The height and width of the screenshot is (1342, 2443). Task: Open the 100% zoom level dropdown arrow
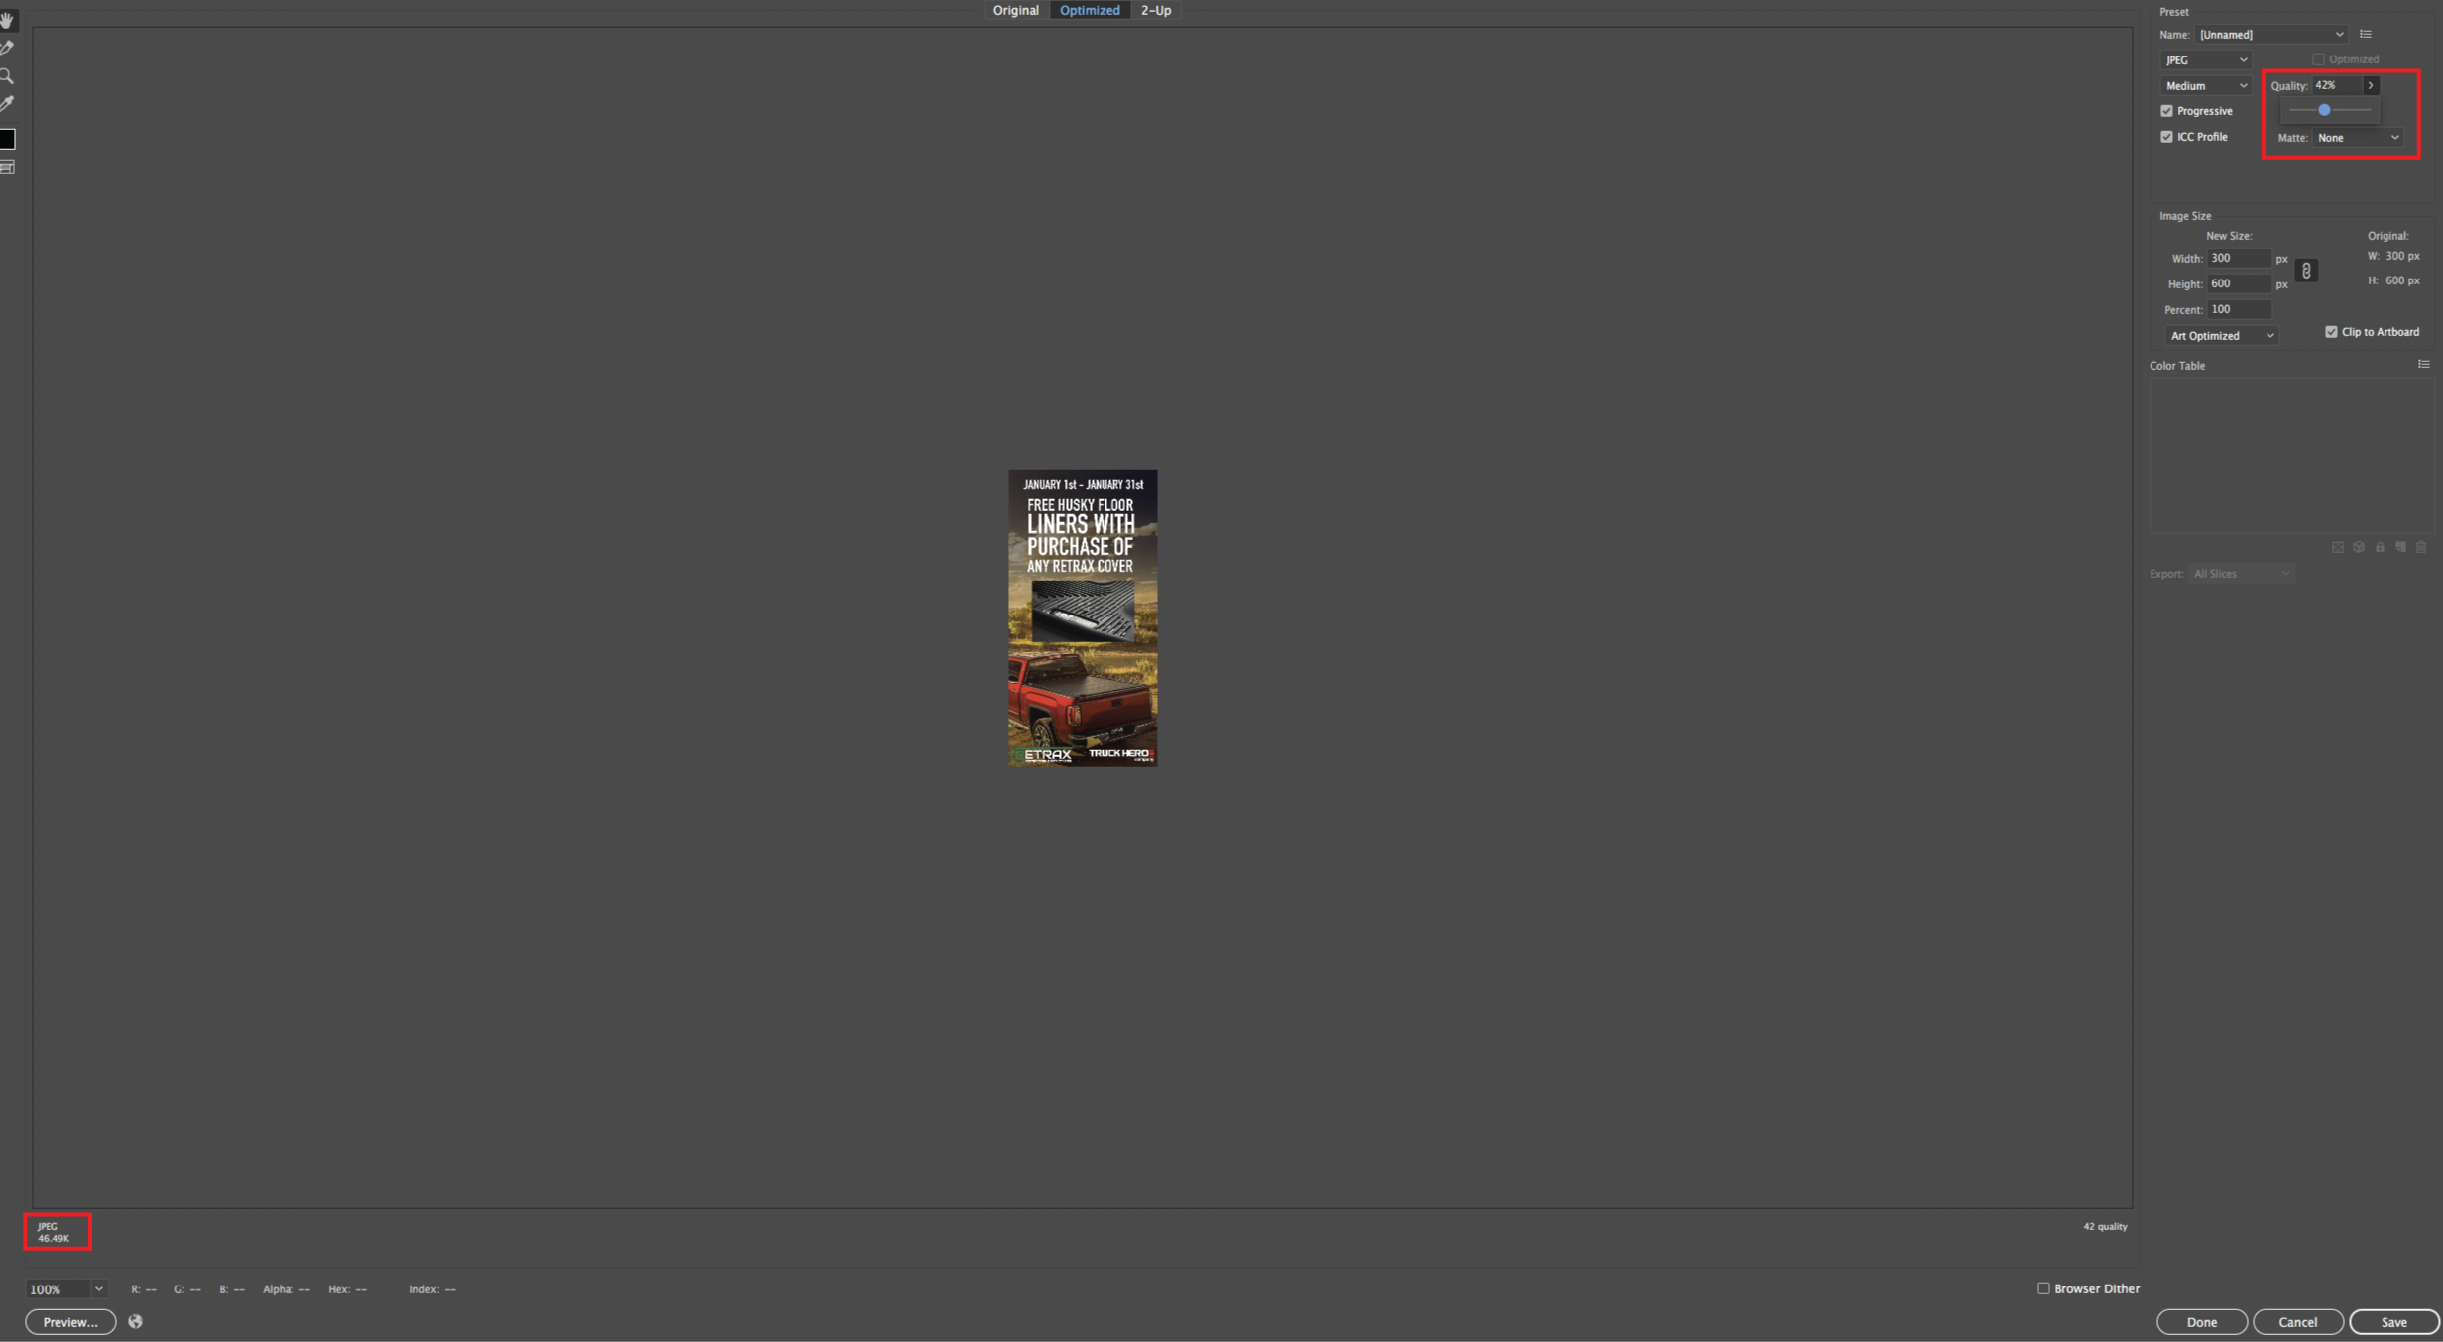[99, 1289]
